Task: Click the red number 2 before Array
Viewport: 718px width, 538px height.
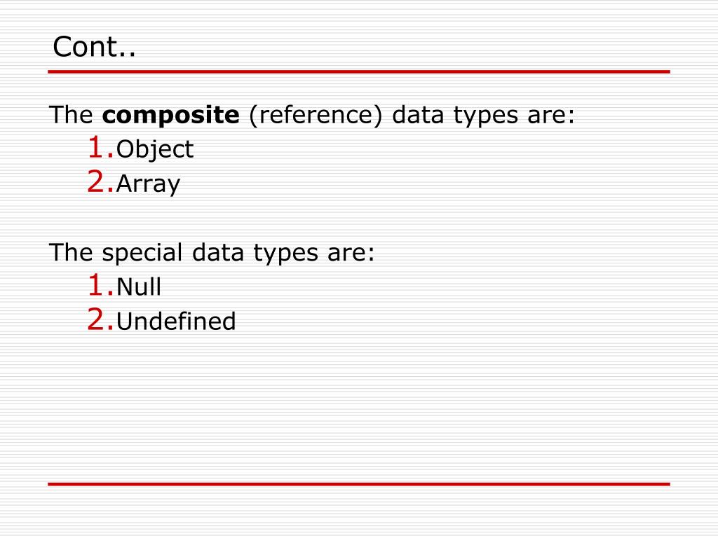Action: (x=97, y=183)
